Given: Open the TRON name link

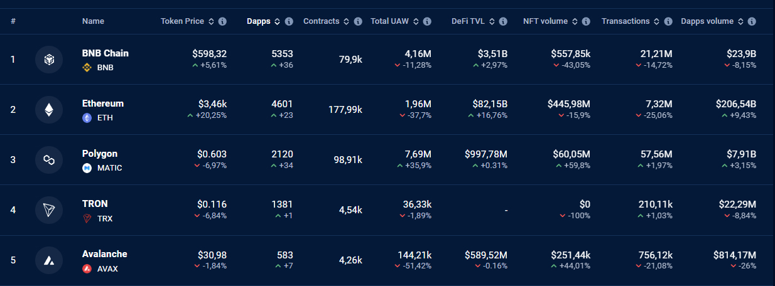Looking at the screenshot, I should tap(95, 204).
